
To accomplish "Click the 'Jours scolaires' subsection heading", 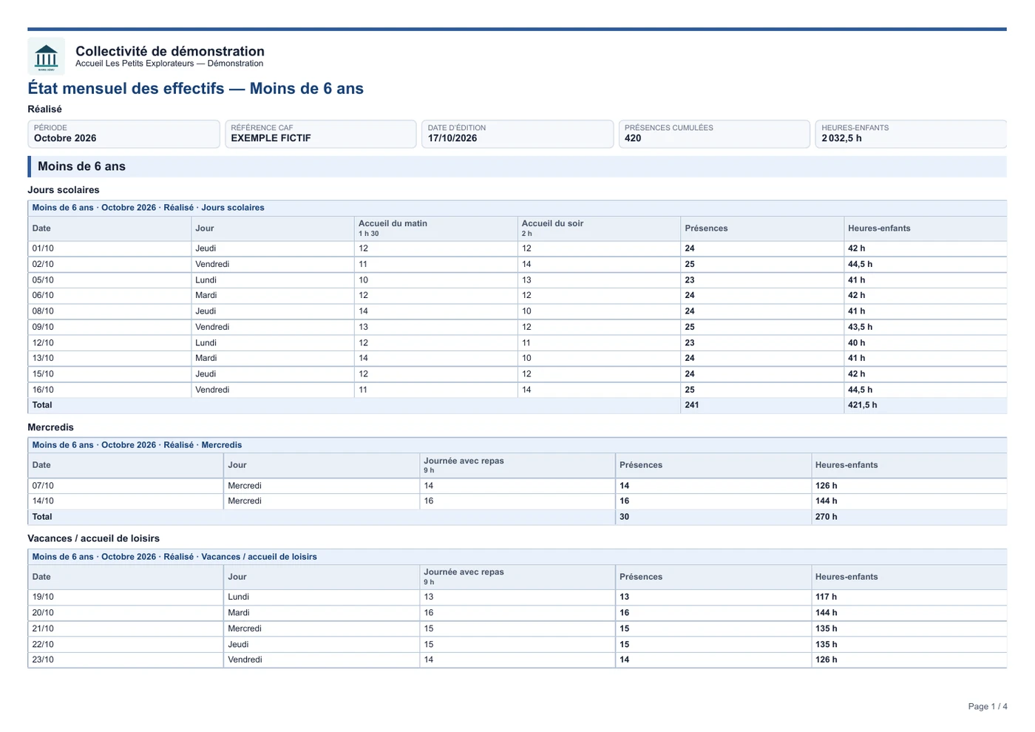I will click(64, 190).
